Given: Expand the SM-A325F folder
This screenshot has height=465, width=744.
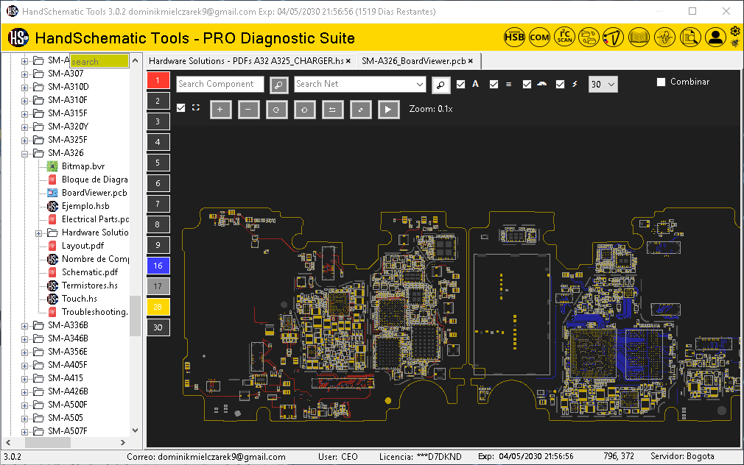Looking at the screenshot, I should [24, 141].
